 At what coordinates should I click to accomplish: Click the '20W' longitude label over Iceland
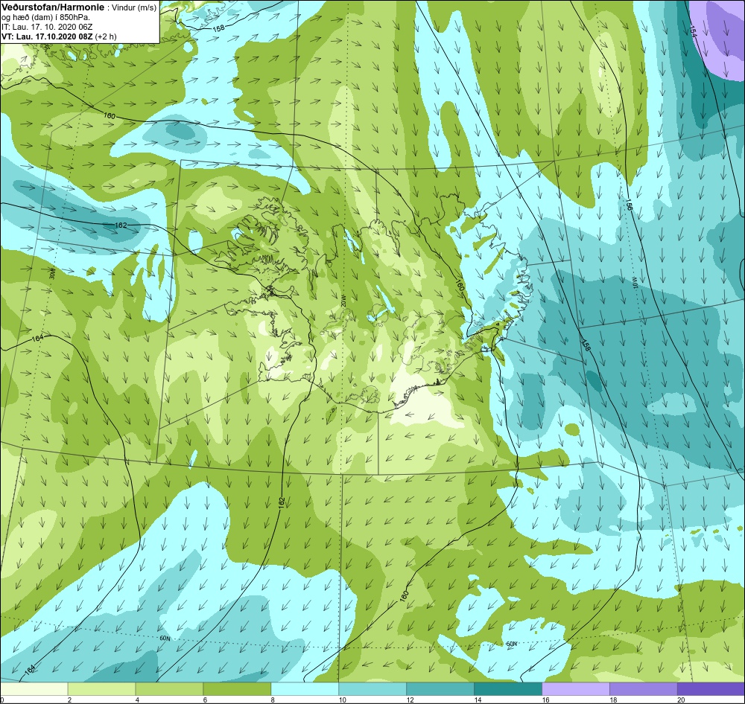[x=343, y=301]
